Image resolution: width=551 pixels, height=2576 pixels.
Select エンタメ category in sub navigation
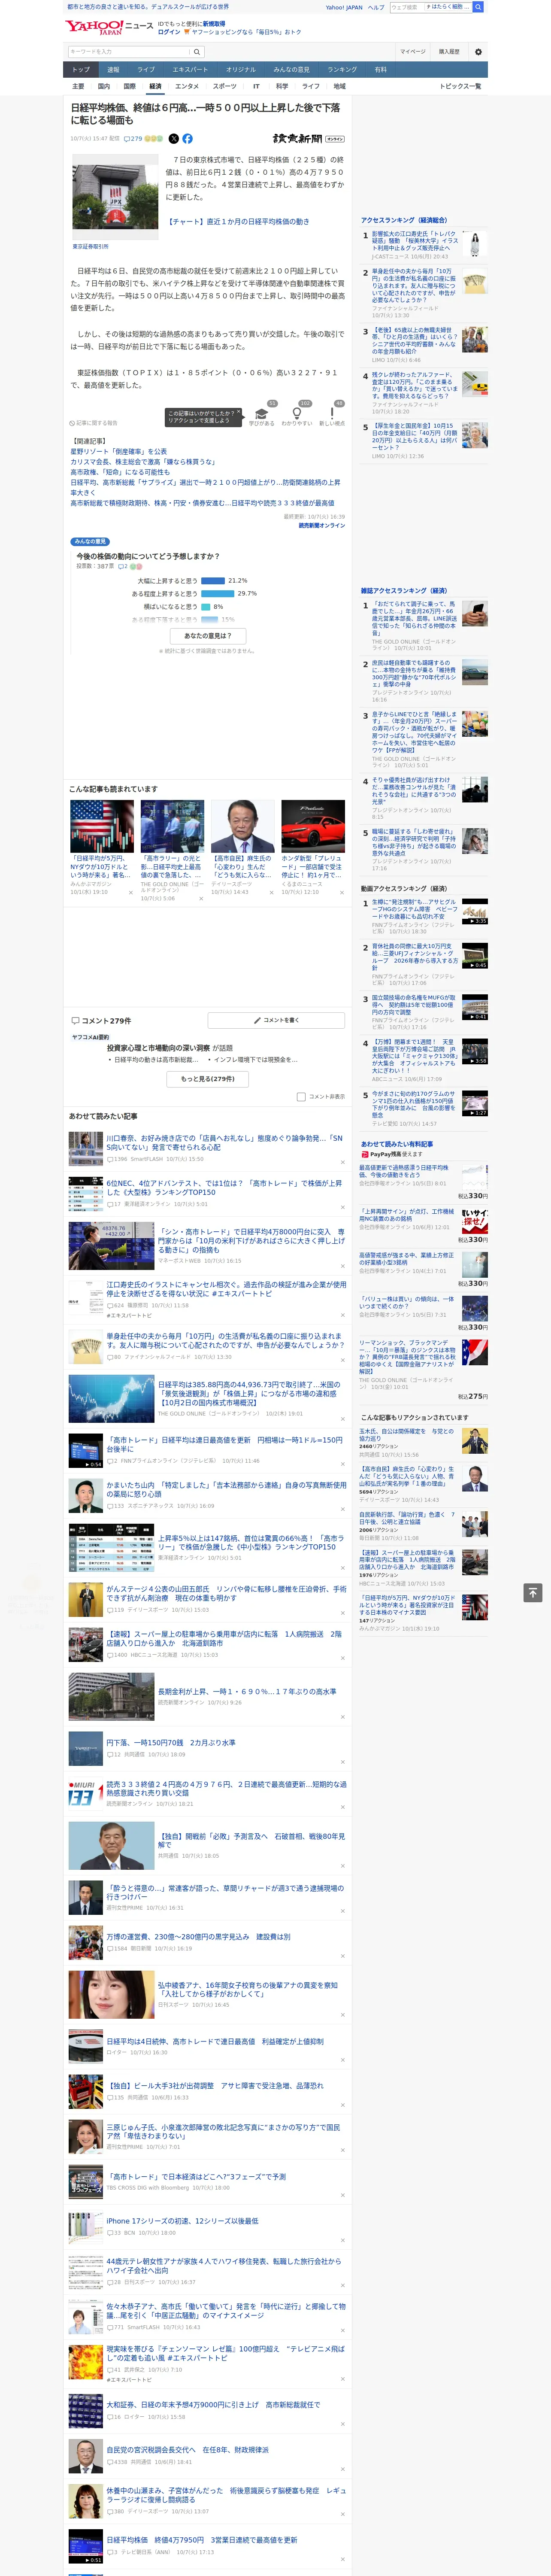coord(187,86)
